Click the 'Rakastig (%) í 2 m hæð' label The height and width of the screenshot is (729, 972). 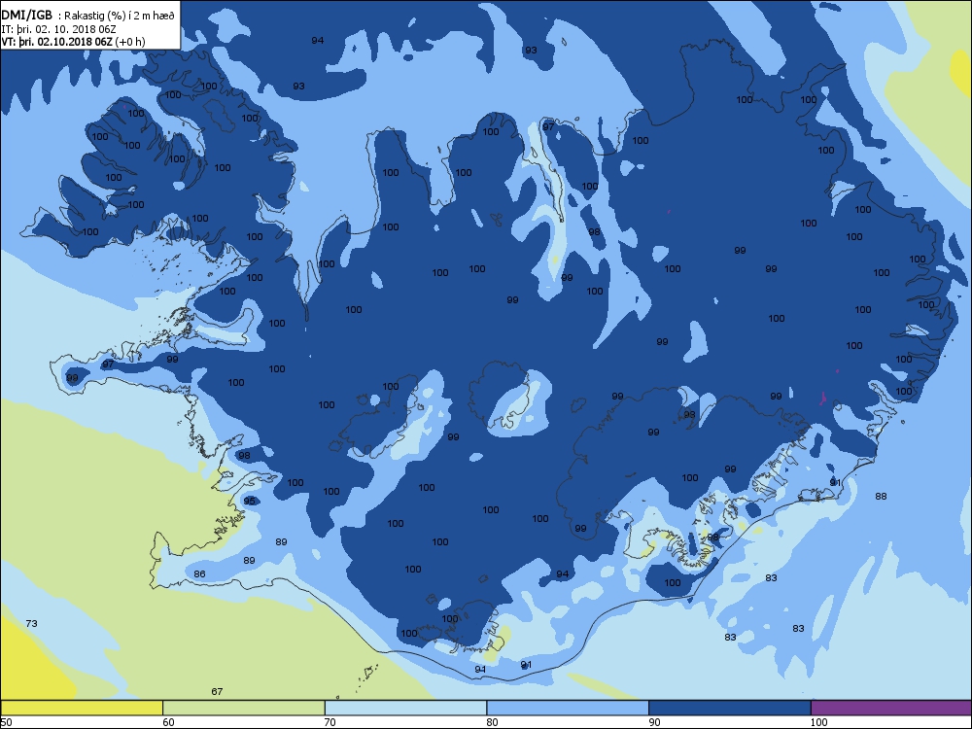tap(120, 17)
